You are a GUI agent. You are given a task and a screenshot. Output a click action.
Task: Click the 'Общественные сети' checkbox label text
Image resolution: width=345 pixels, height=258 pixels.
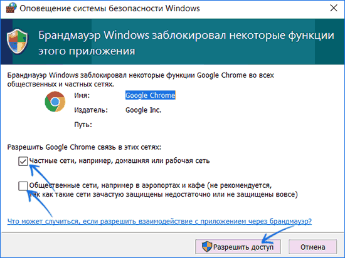[x=163, y=190]
